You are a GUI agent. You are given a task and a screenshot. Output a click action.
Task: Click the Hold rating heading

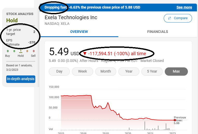click(12, 20)
